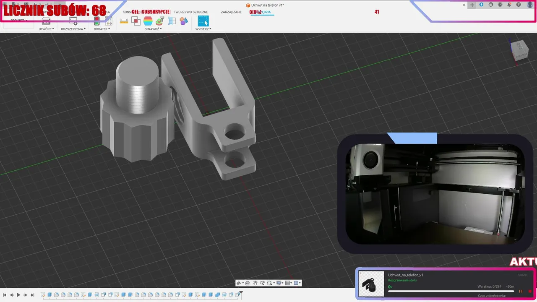The height and width of the screenshot is (302, 537).
Task: Open Grid and snaps dropdown
Action: 289,283
